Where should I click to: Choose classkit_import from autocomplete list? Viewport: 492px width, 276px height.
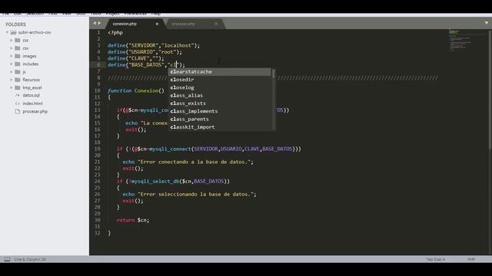220,127
